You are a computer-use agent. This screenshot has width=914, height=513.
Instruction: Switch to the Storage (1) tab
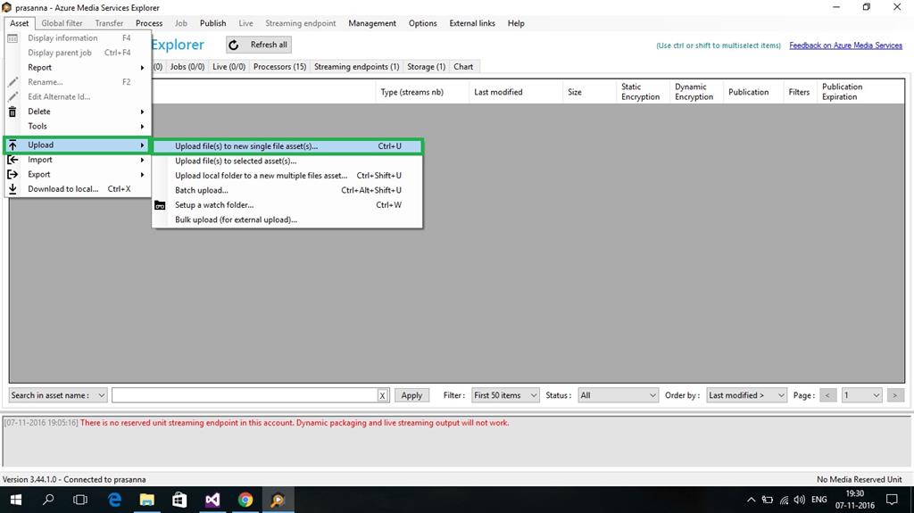click(426, 66)
